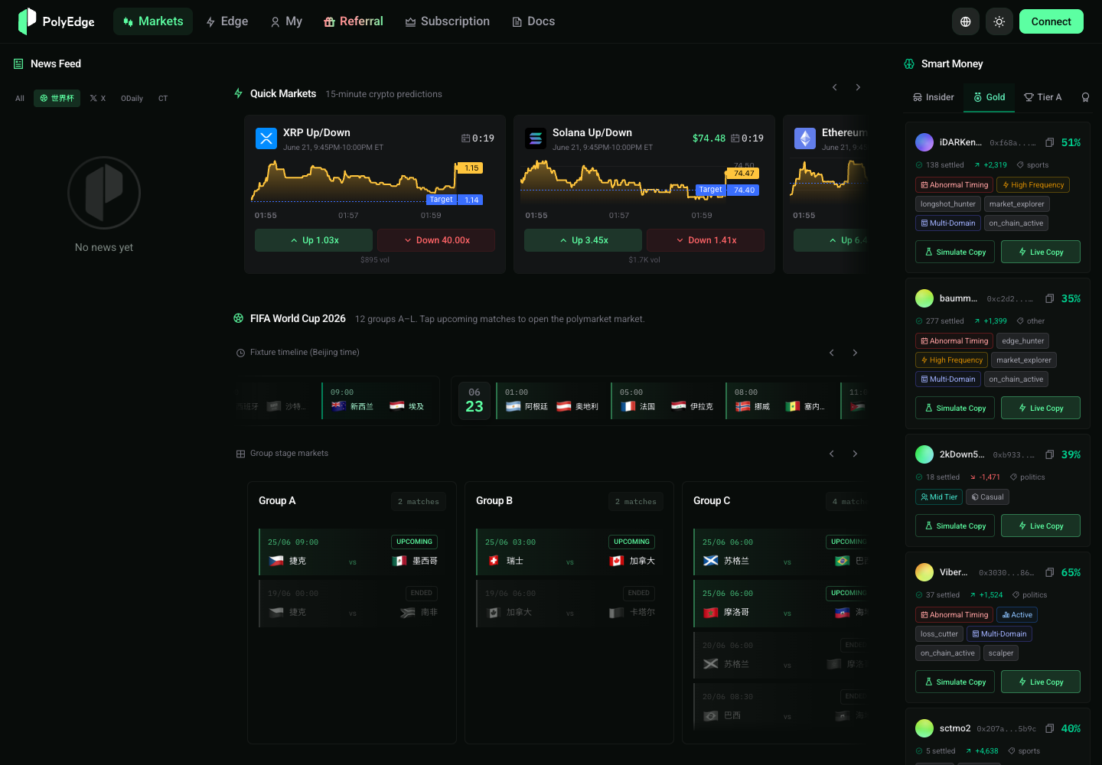The width and height of the screenshot is (1102, 765).
Task: Show next Quick Markets cards
Action: tap(858, 87)
